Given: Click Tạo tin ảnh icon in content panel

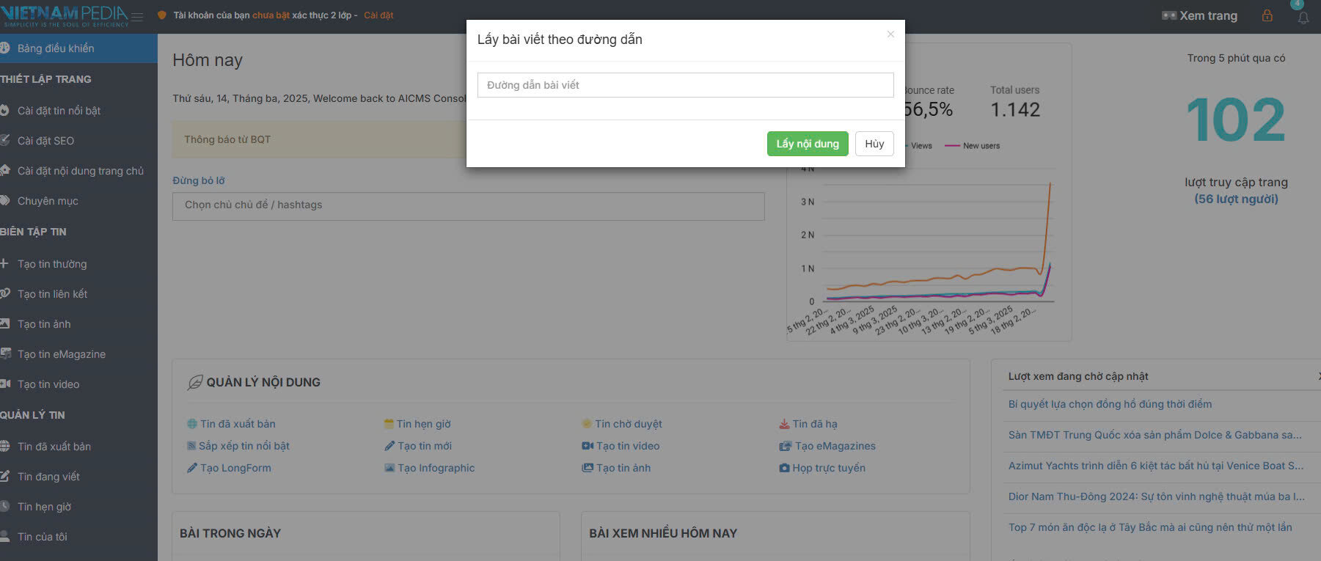Looking at the screenshot, I should click(588, 468).
